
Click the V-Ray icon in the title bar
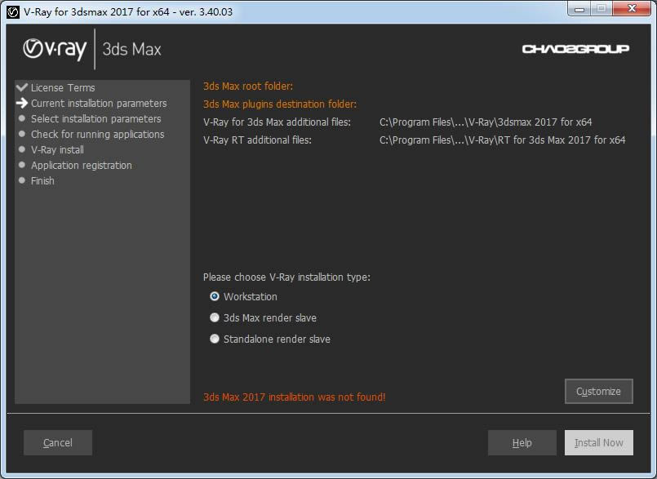click(13, 12)
